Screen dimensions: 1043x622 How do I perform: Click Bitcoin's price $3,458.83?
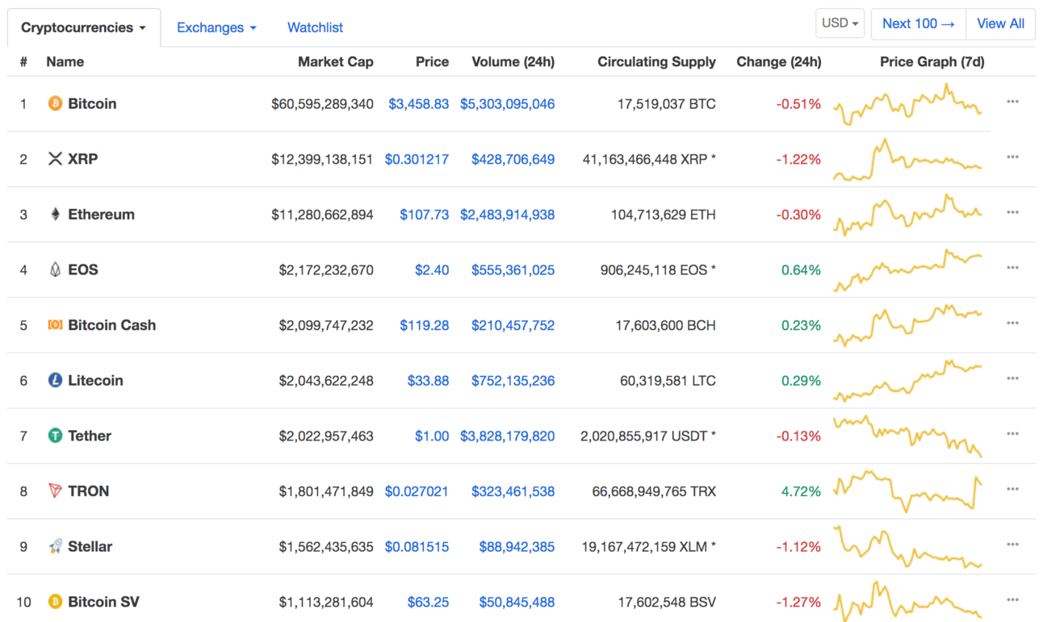click(x=419, y=104)
